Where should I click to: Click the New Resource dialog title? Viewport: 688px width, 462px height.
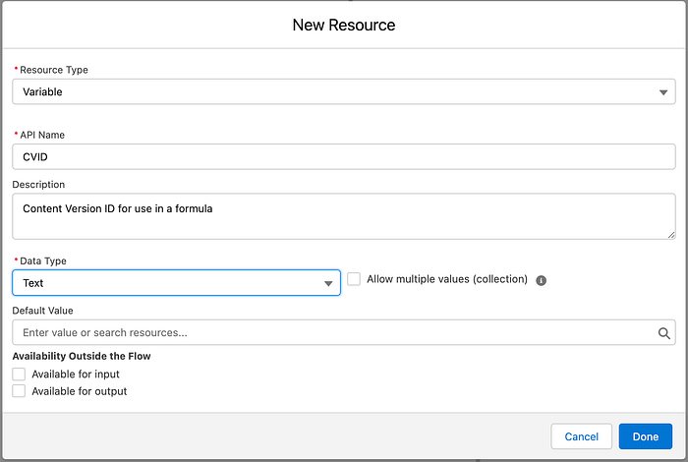click(x=344, y=25)
